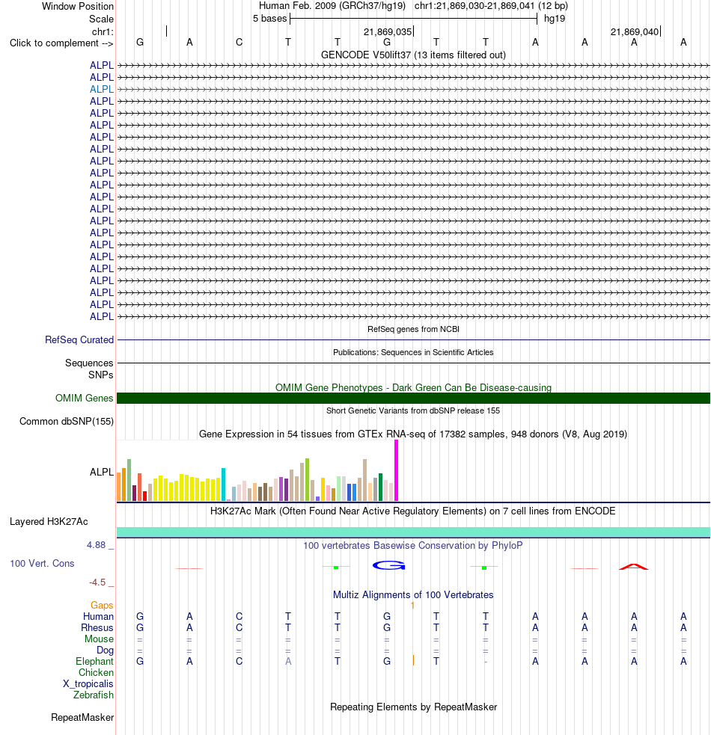Click the dash gap in the Elephant row

click(486, 662)
